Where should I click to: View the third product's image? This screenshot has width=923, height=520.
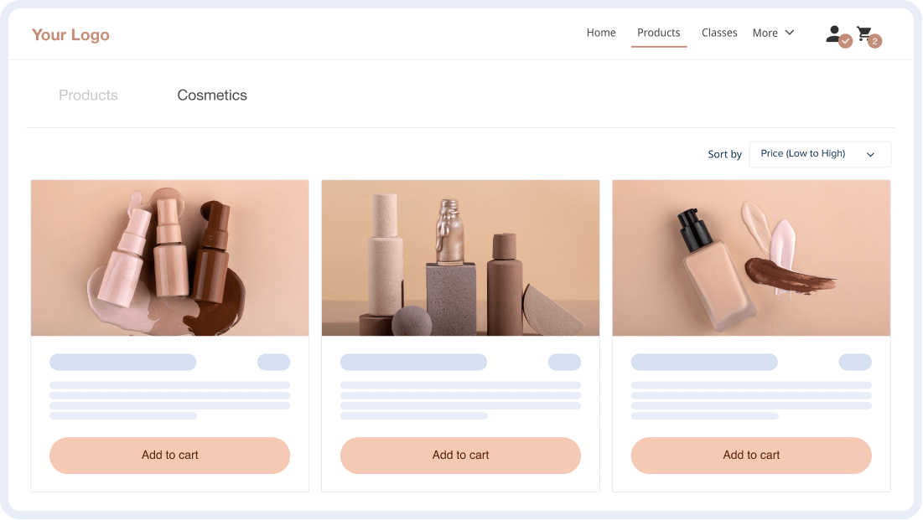click(750, 257)
